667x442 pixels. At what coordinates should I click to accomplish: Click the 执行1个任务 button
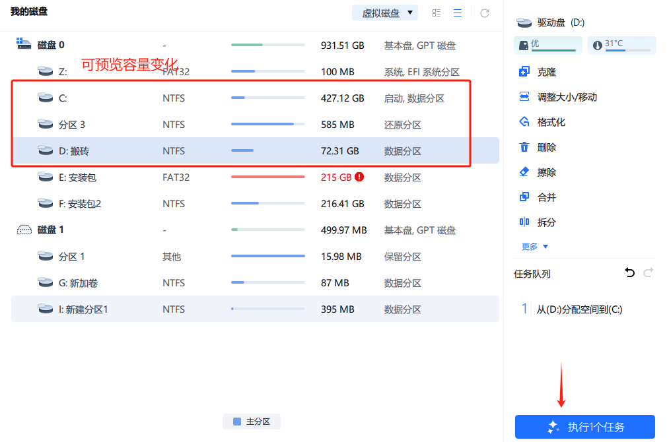point(584,427)
